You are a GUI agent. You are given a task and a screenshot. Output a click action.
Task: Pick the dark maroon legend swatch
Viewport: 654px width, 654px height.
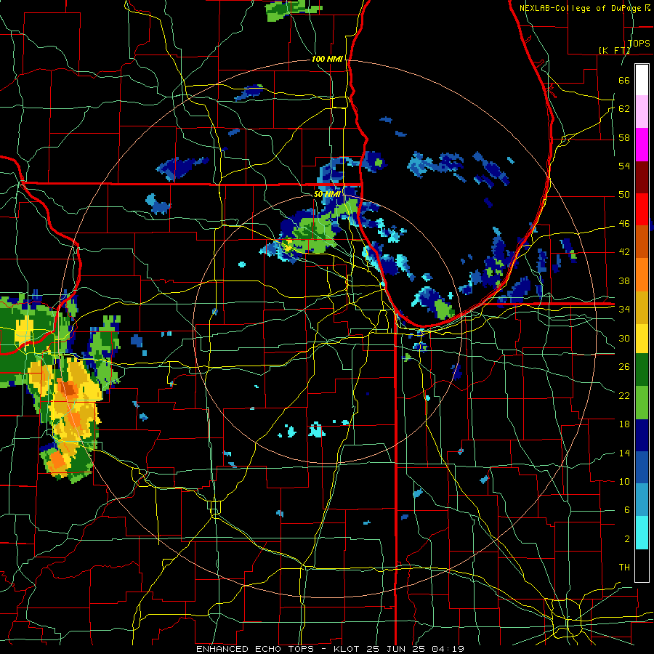[x=642, y=177]
